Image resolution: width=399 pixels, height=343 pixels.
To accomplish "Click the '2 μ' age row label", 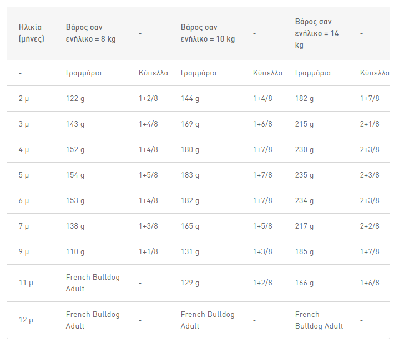I will pos(24,98).
